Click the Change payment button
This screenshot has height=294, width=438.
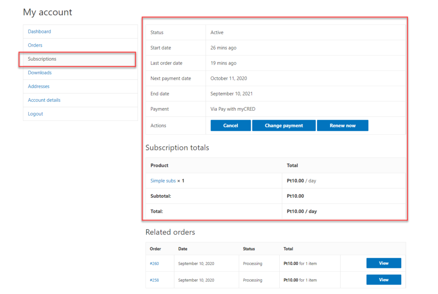[x=284, y=126]
